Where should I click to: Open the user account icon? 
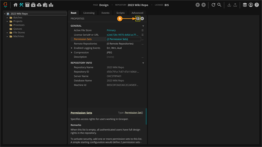(x=251, y=5)
